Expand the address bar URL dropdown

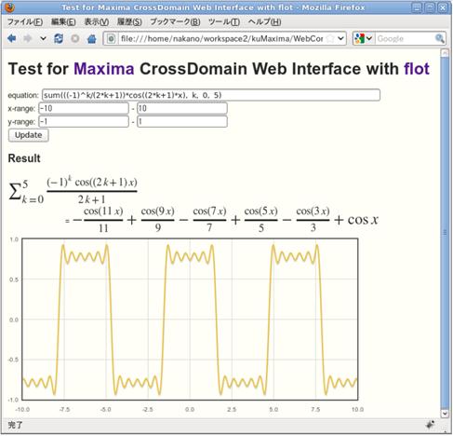[340, 39]
